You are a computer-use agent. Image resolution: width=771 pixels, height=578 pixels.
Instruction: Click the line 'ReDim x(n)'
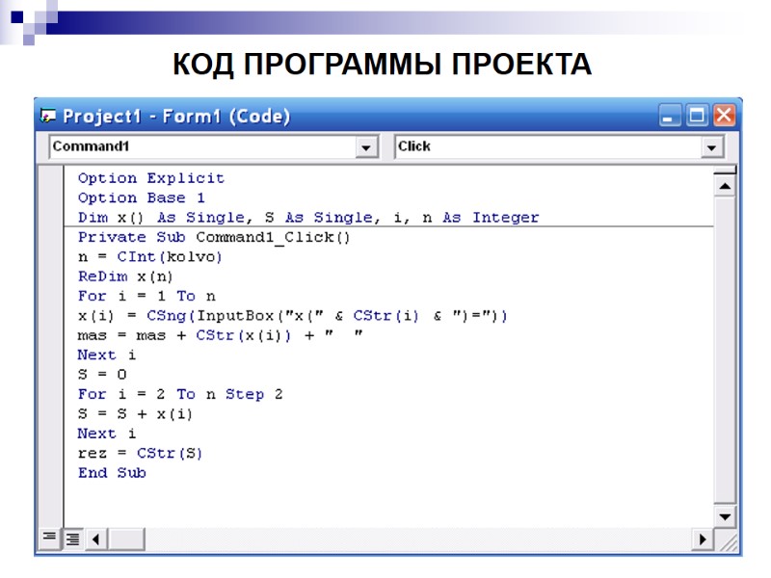pyautogui.click(x=125, y=276)
